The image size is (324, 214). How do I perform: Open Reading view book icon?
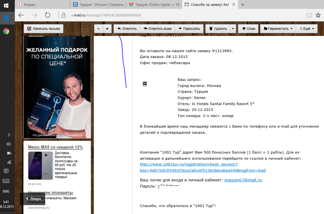click(309, 15)
